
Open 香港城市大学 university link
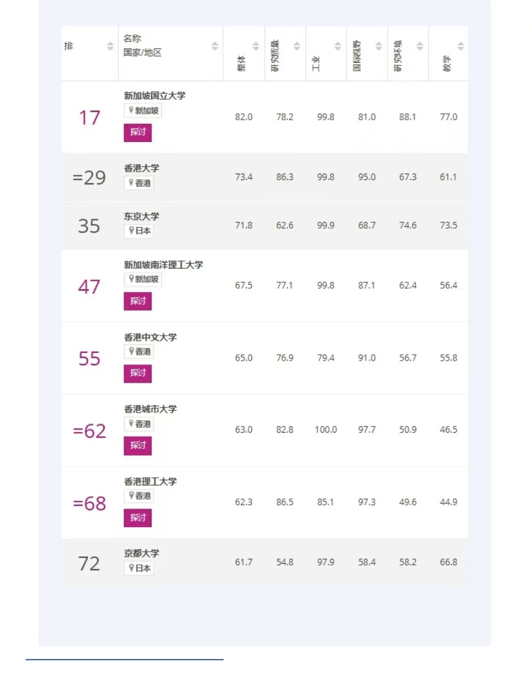pyautogui.click(x=150, y=409)
